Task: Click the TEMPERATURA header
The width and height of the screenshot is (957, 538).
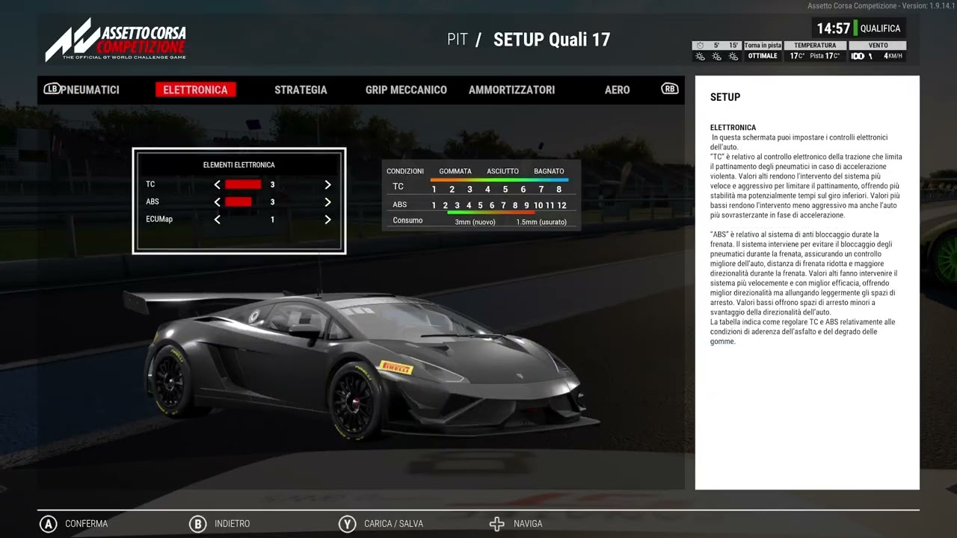Action: click(x=815, y=46)
